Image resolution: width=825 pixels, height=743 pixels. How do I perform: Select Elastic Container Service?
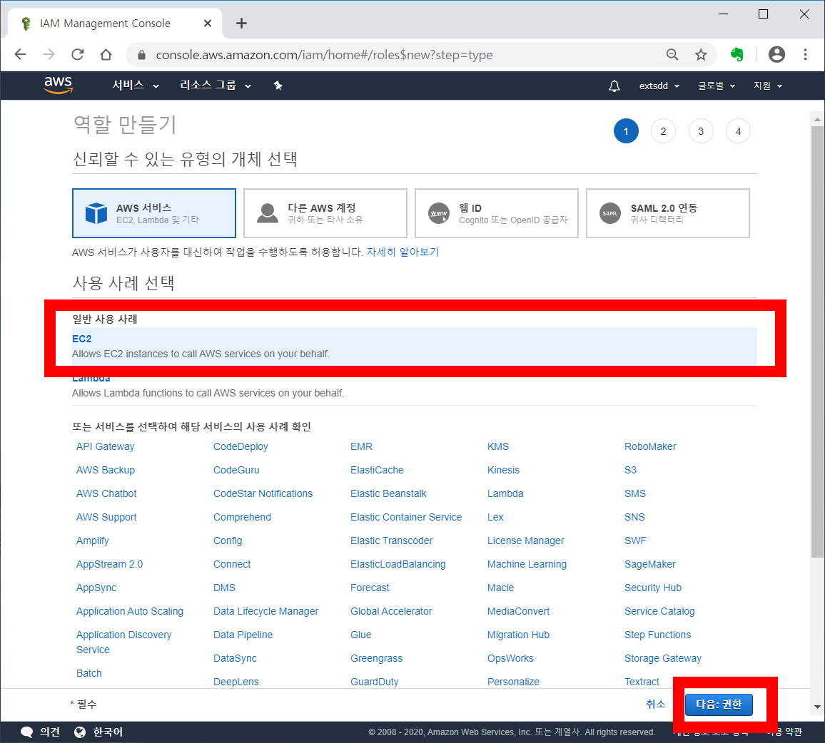tap(405, 518)
